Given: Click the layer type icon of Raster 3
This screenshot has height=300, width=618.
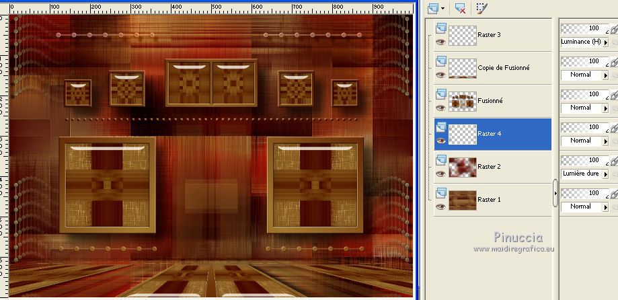Looking at the screenshot, I should (x=441, y=28).
